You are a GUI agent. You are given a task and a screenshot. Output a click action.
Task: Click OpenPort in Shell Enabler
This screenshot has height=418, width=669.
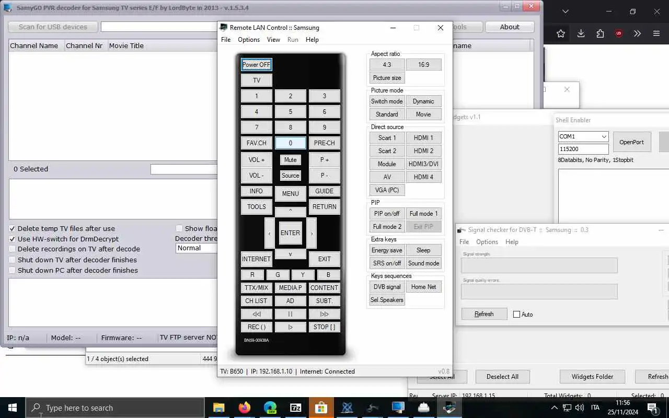631,142
